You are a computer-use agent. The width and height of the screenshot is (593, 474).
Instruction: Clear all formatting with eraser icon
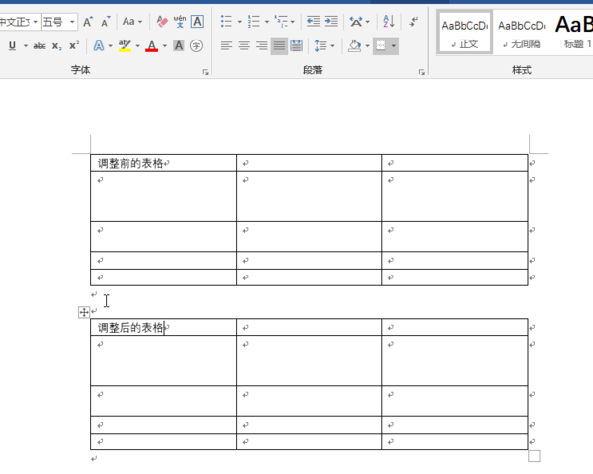[162, 22]
